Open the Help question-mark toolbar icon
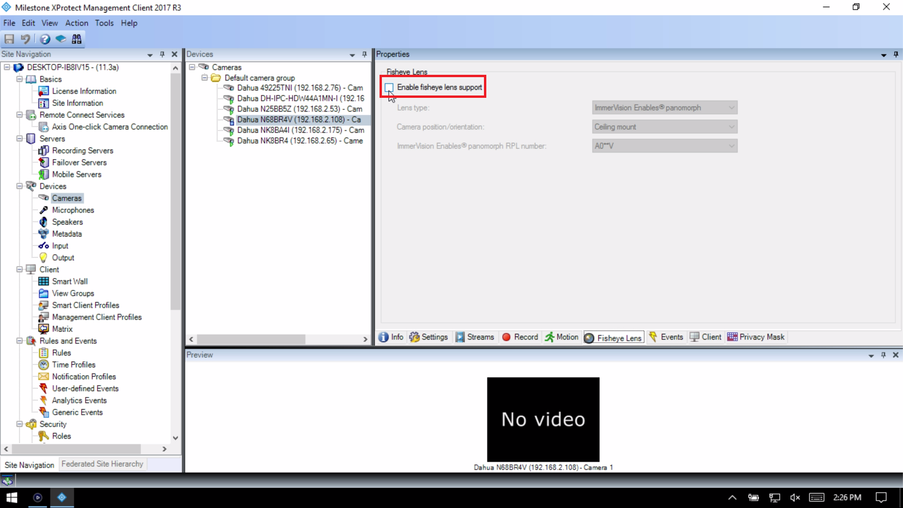 click(45, 39)
